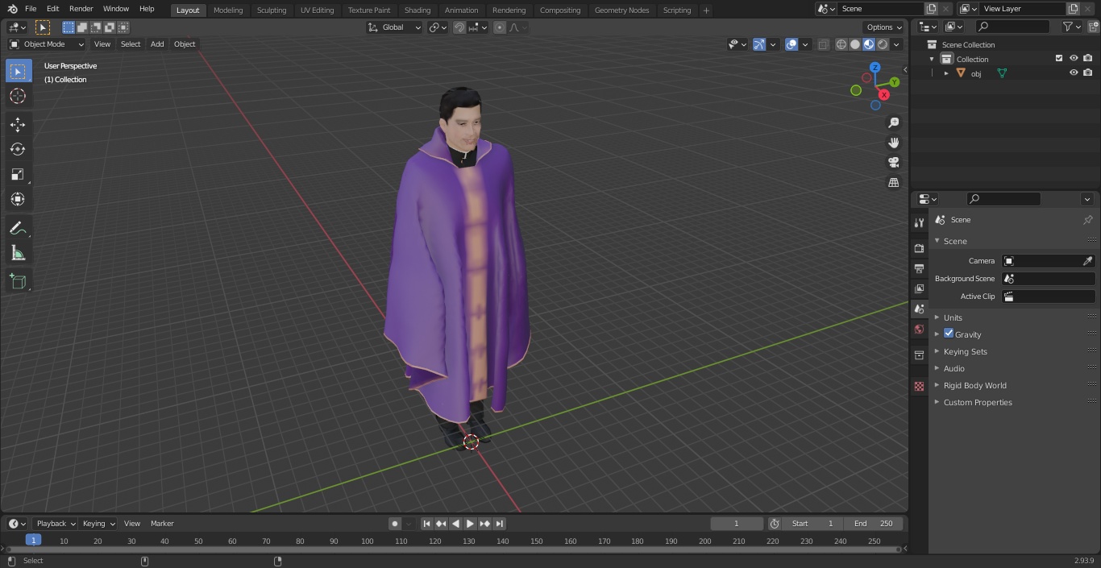
Task: Hide obj in viewport via eye icon
Action: coord(1074,73)
